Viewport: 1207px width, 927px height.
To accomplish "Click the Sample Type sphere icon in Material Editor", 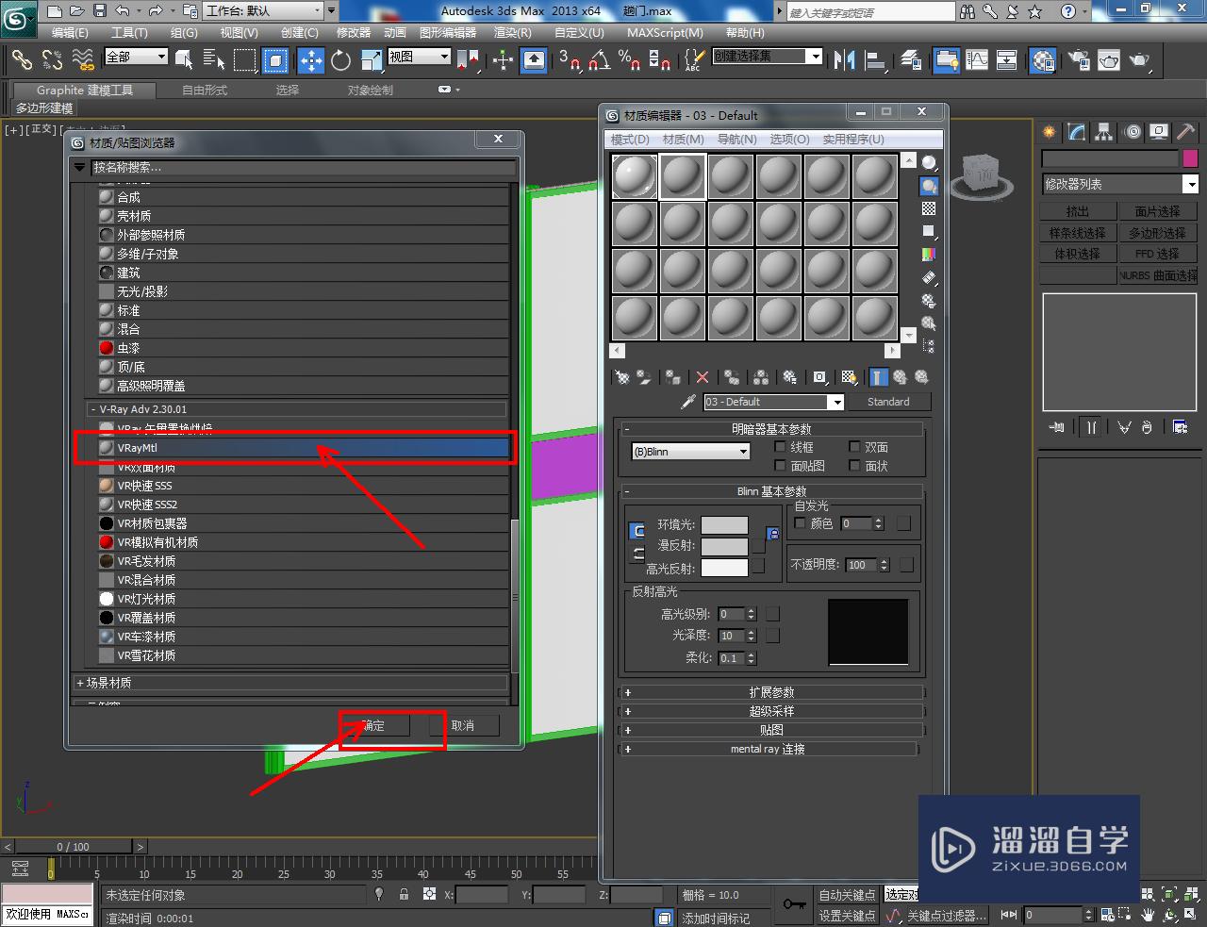I will pos(929,162).
